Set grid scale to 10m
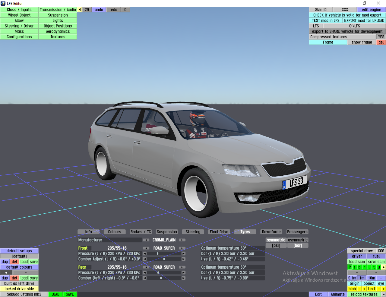386x297 pixels. (x=372, y=278)
